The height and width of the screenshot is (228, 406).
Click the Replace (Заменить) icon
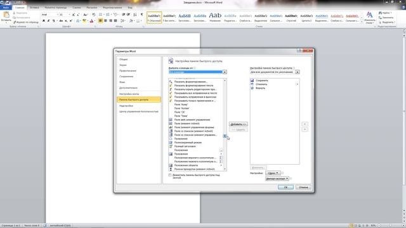point(380,18)
